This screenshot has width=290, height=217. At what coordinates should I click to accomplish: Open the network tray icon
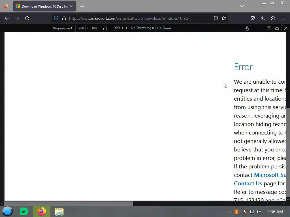point(252,212)
